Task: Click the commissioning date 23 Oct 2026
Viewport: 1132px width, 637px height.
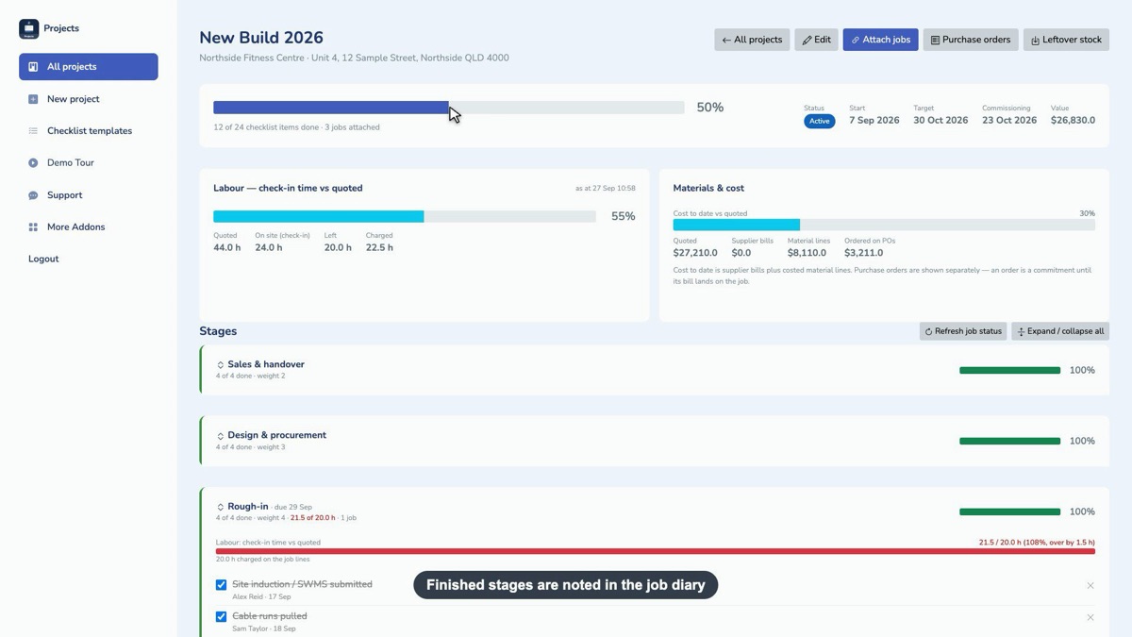Action: tap(1009, 121)
